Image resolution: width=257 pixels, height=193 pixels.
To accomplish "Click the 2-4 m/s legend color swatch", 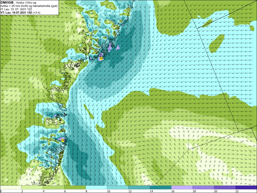I will [32, 187].
